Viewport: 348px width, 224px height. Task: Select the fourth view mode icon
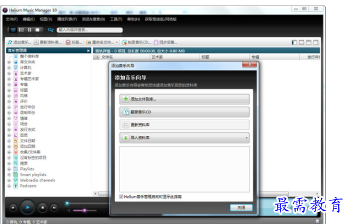click(x=37, y=30)
